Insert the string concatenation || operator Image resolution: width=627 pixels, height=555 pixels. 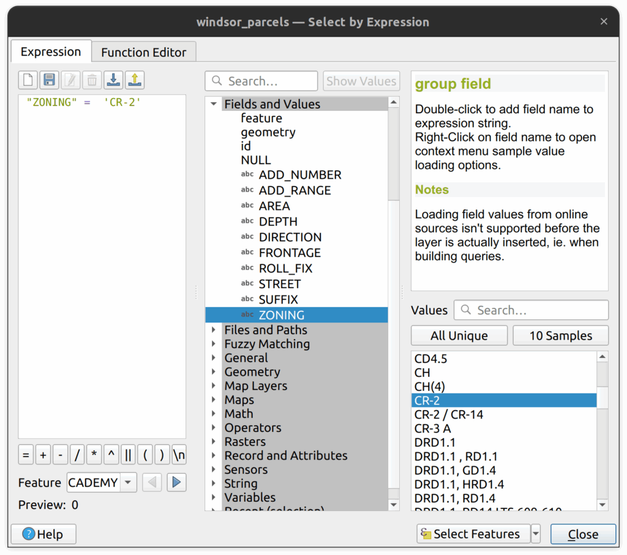click(128, 456)
